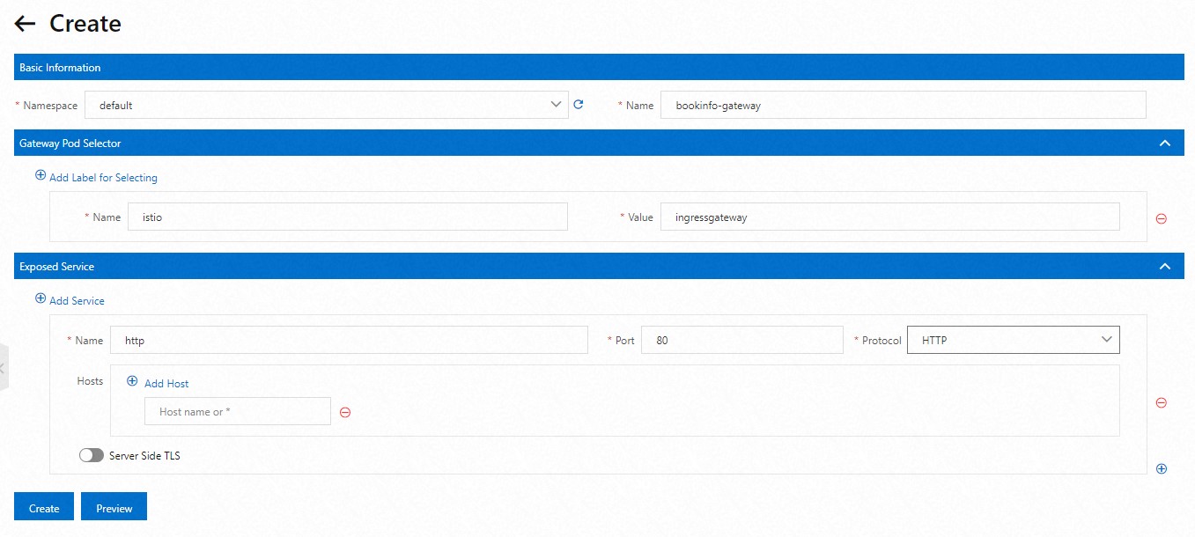Click the Host name or * field
Viewport: 1195px width, 537px height.
238,411
